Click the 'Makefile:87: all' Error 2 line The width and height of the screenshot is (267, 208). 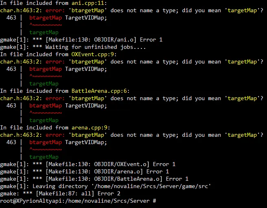click(x=60, y=194)
